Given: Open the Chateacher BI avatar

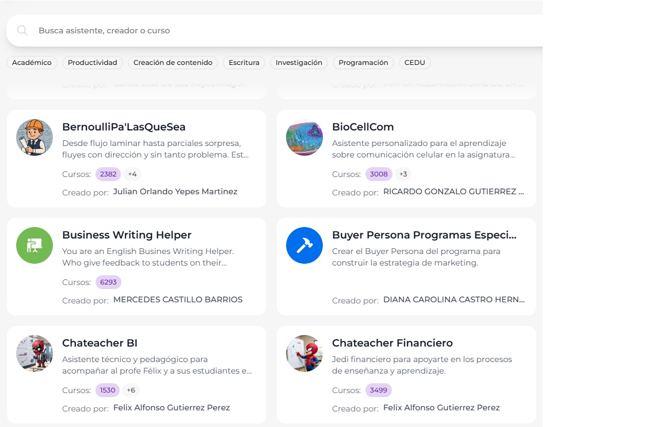Looking at the screenshot, I should point(35,353).
